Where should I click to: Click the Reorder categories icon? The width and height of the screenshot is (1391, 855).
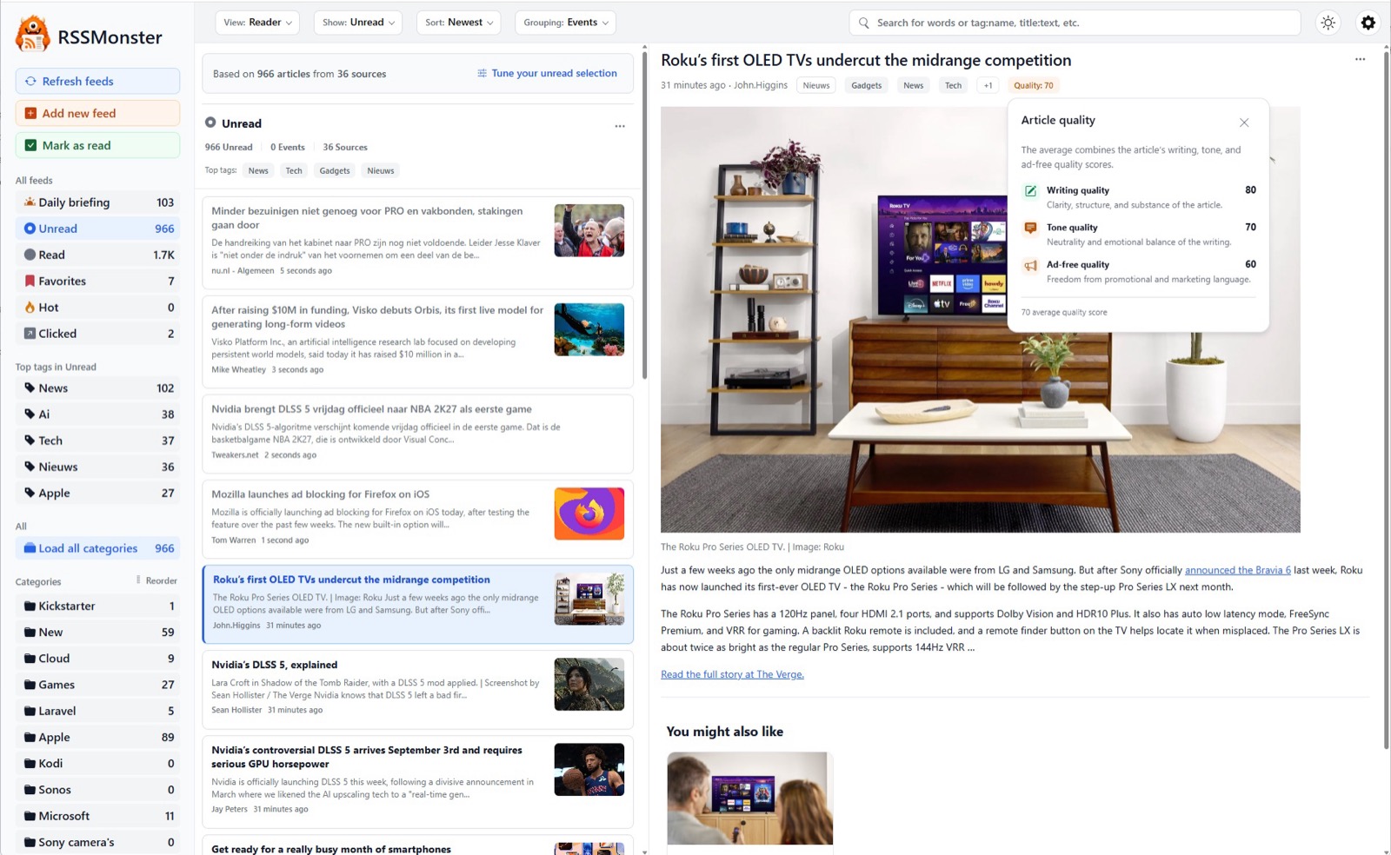point(138,580)
